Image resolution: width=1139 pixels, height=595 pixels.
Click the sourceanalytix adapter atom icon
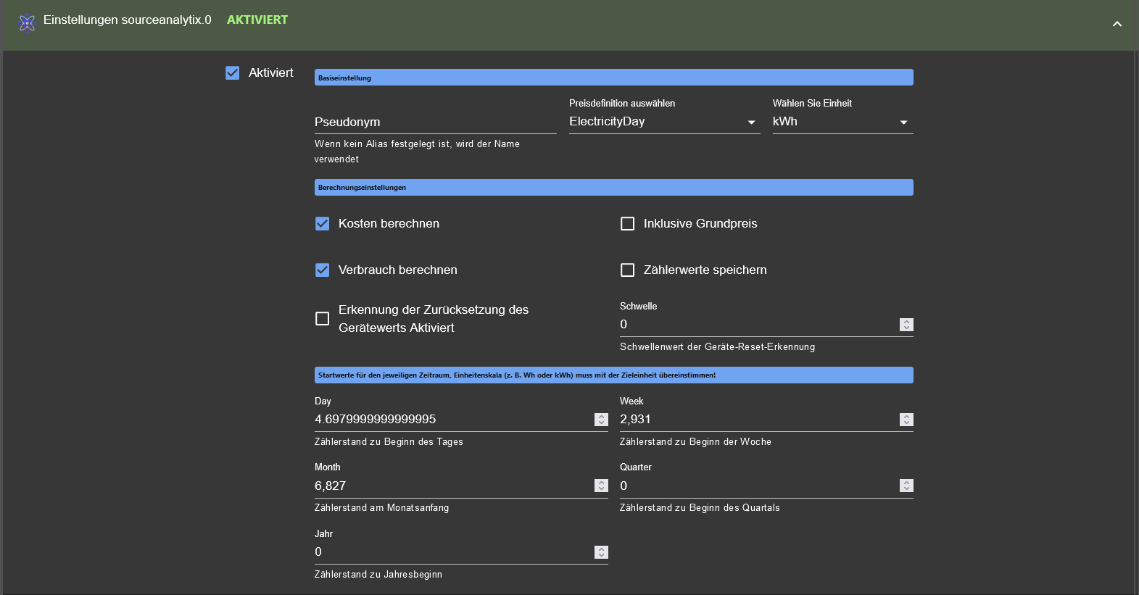pyautogui.click(x=27, y=24)
